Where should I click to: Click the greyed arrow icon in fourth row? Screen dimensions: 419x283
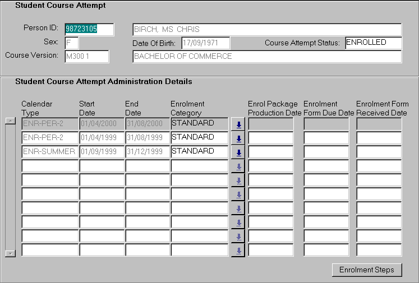point(238,166)
